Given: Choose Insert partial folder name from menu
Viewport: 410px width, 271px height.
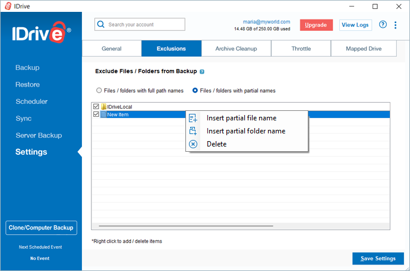Looking at the screenshot, I should point(245,131).
